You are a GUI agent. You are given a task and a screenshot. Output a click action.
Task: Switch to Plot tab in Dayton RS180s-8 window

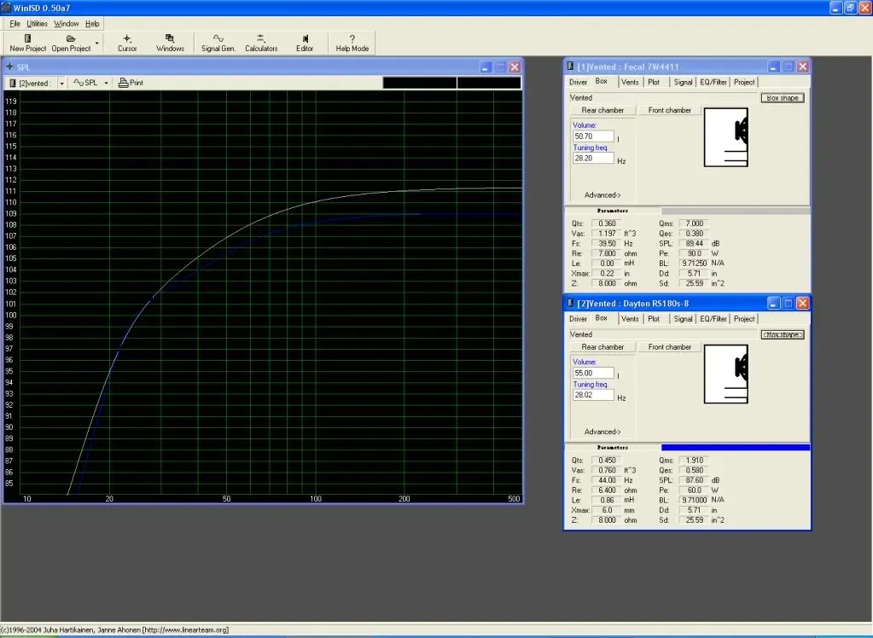point(654,319)
